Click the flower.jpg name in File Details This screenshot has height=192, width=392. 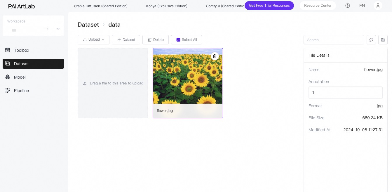(x=373, y=70)
